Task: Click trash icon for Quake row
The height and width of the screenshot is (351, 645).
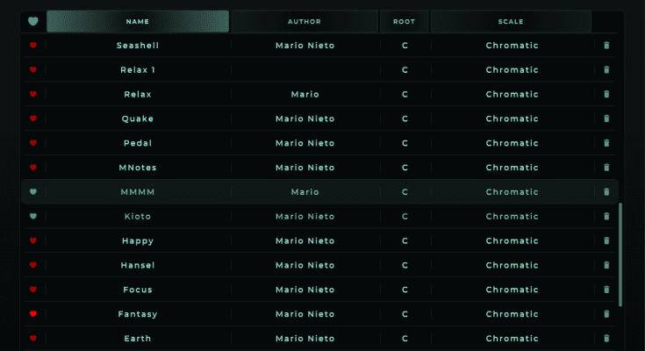Action: coord(606,118)
